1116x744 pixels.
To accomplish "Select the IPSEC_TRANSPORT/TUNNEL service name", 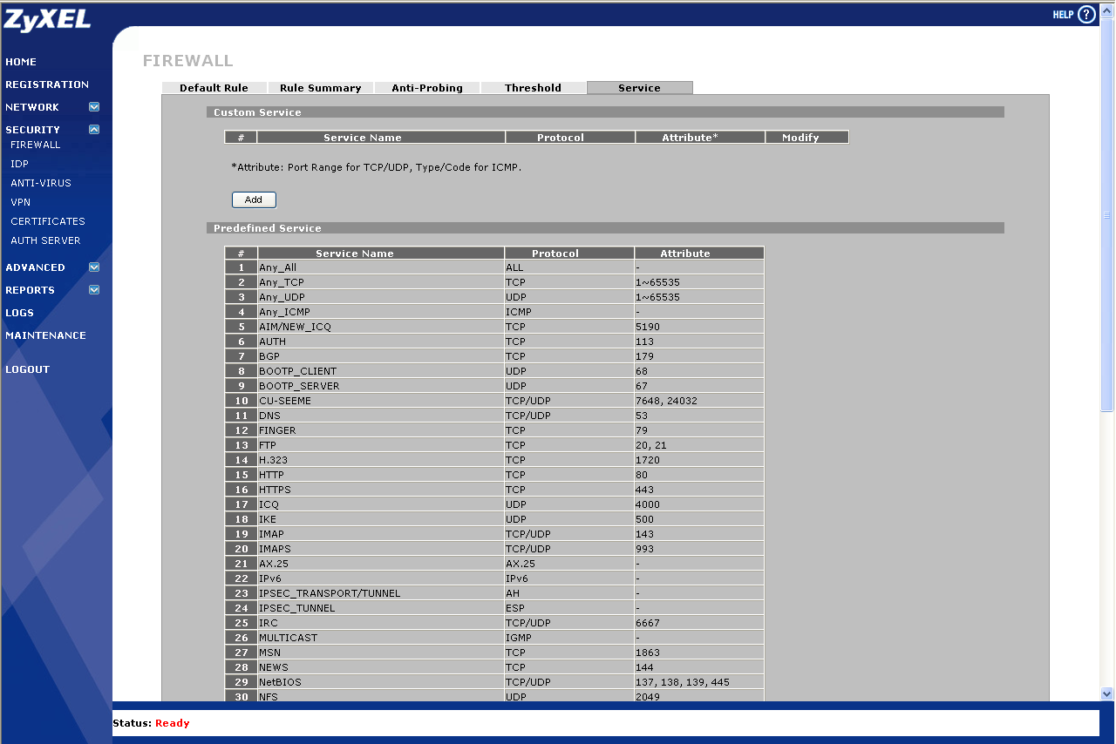I will tap(330, 593).
